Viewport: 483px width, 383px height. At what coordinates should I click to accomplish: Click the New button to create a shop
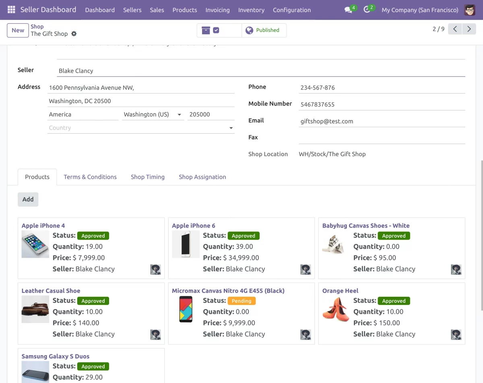tap(17, 30)
